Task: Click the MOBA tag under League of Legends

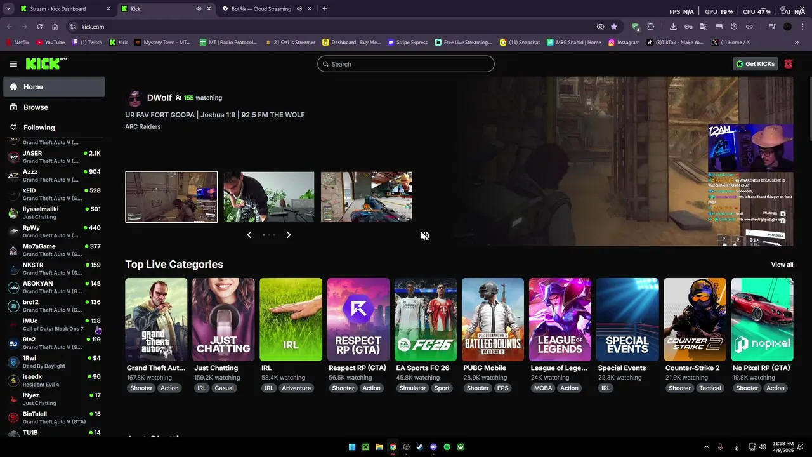Action: click(543, 388)
